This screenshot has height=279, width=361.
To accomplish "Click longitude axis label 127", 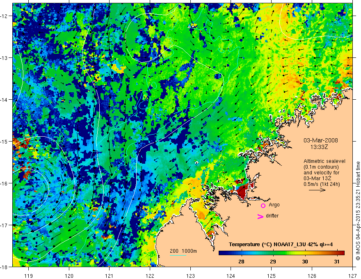I will [352, 276].
